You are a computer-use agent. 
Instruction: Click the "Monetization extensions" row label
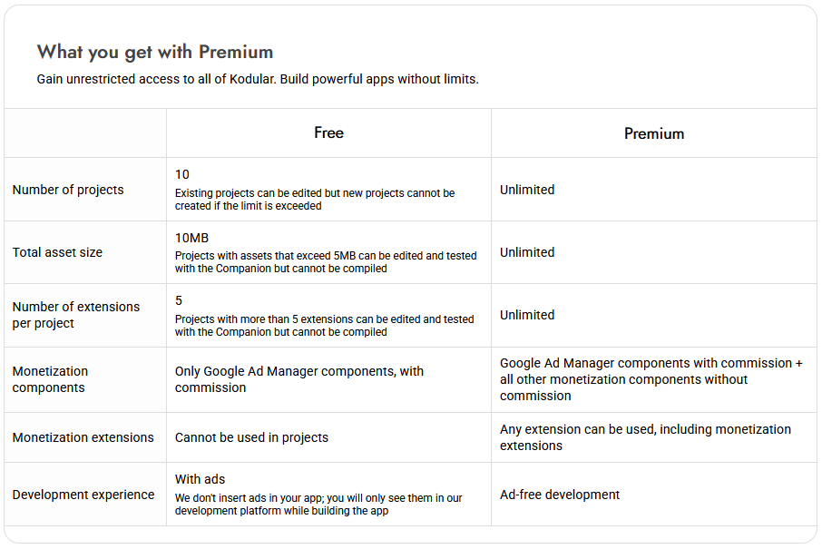click(83, 437)
